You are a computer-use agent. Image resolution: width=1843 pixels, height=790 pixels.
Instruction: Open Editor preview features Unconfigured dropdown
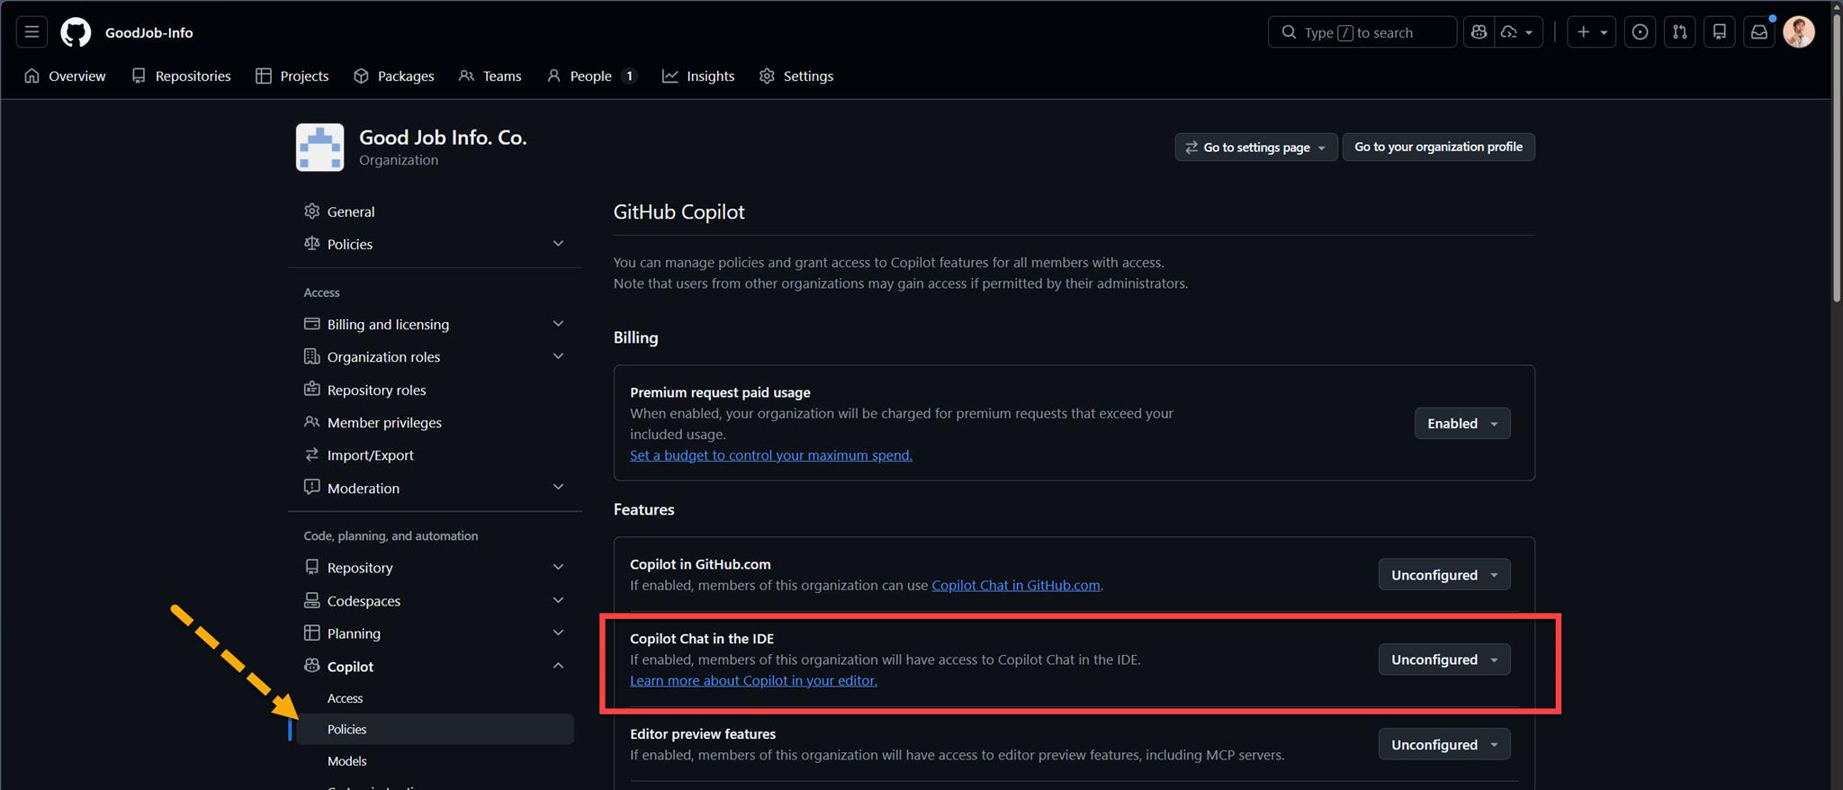1443,745
